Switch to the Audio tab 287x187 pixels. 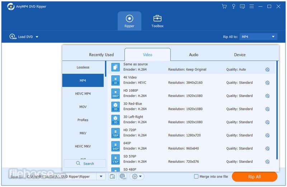point(194,55)
